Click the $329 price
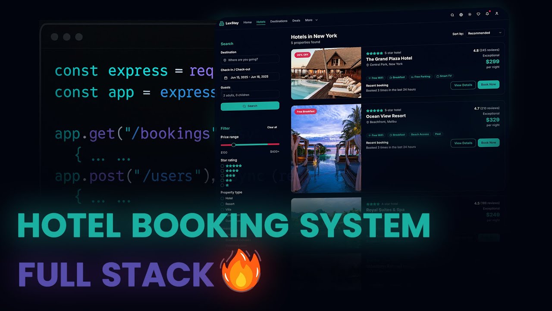This screenshot has width=552, height=311. pos(492,120)
